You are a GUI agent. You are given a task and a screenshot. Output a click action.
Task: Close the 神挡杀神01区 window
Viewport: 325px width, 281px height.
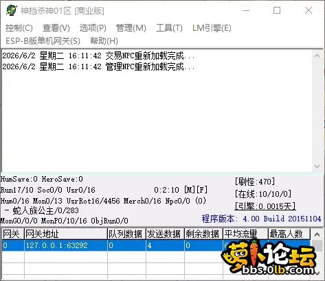pos(309,10)
